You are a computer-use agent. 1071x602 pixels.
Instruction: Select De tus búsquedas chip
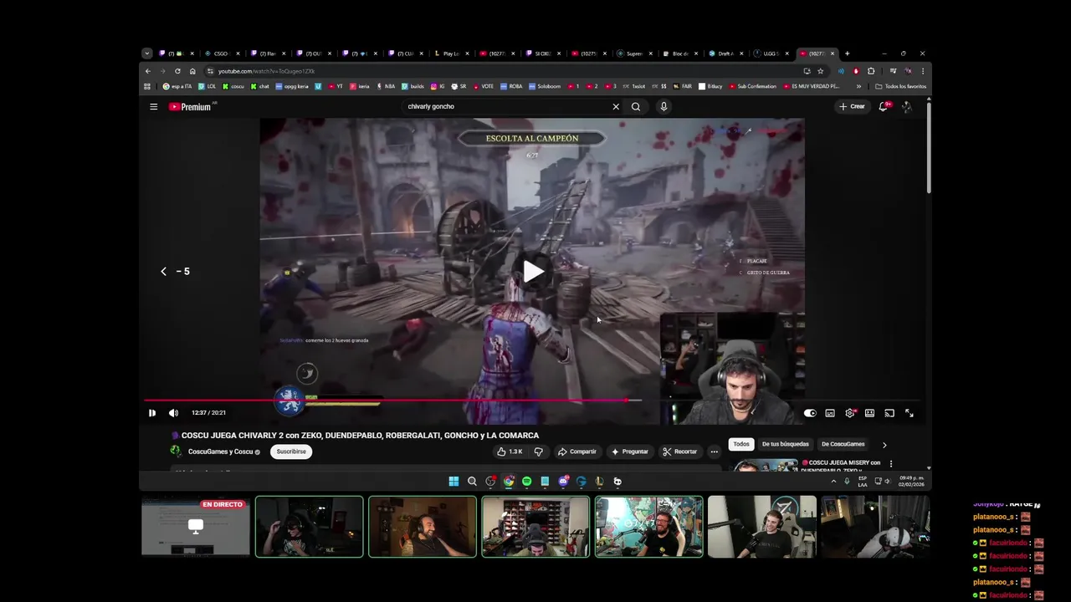pos(785,444)
